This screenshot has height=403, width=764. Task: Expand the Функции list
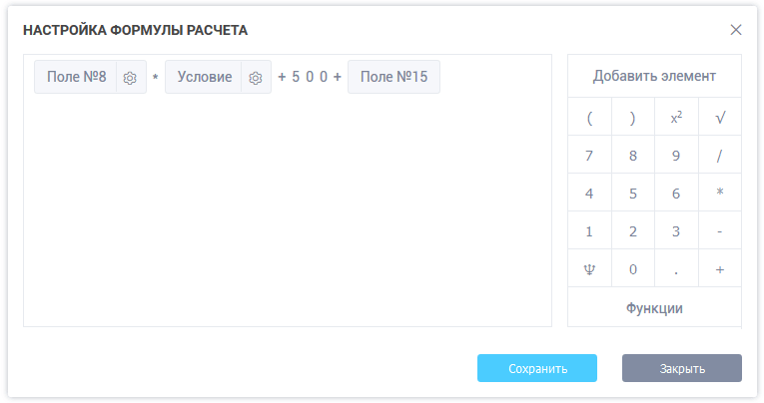point(654,308)
